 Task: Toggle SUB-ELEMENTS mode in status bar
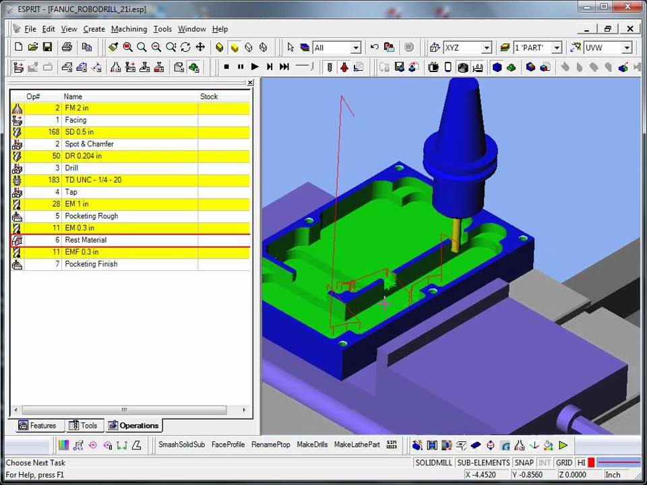pos(483,463)
